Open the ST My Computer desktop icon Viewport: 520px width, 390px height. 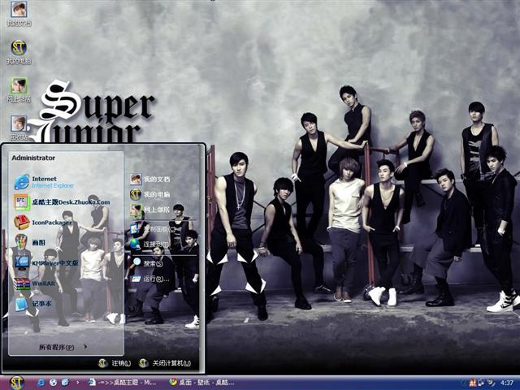19,52
